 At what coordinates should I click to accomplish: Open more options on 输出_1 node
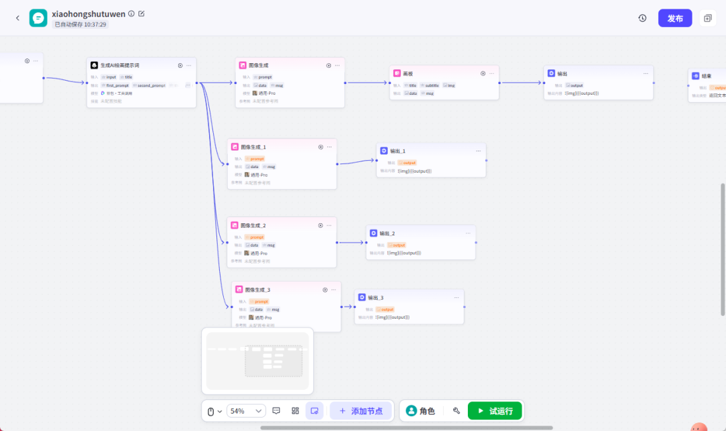(x=479, y=151)
